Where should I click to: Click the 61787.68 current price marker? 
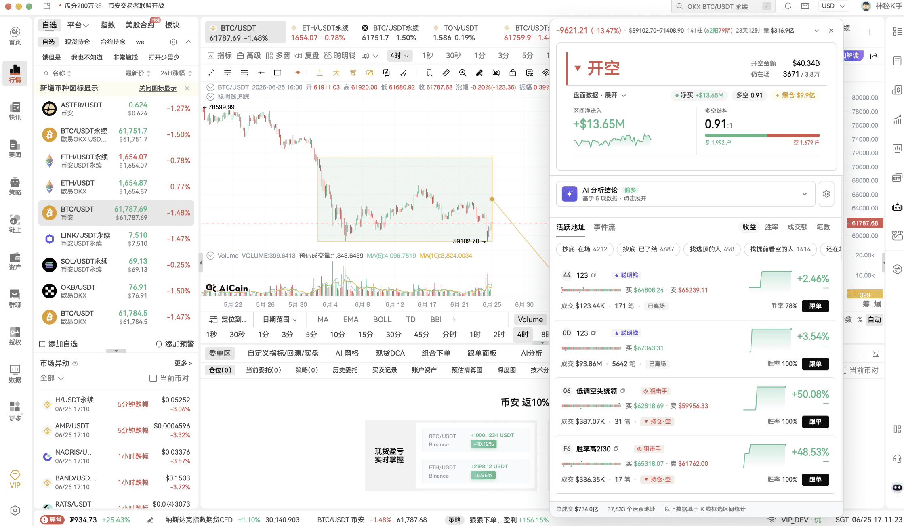coord(864,223)
